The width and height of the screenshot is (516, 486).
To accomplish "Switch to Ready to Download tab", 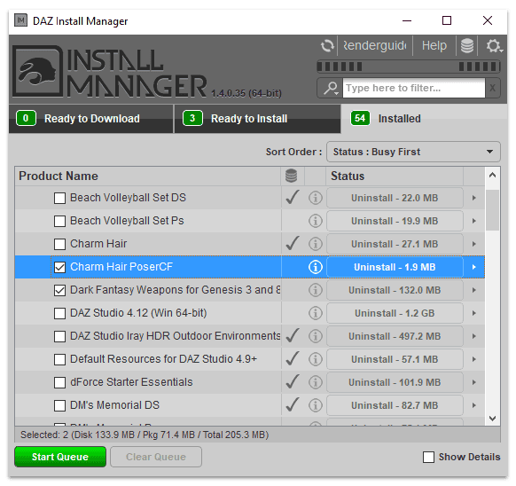I will point(90,119).
